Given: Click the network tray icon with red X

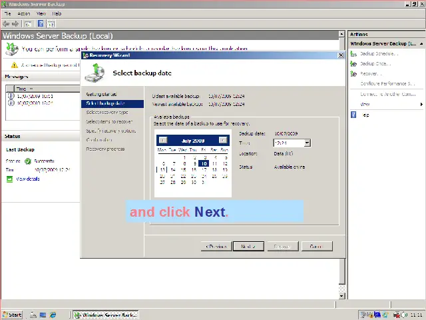Looking at the screenshot, I should (x=397, y=315).
